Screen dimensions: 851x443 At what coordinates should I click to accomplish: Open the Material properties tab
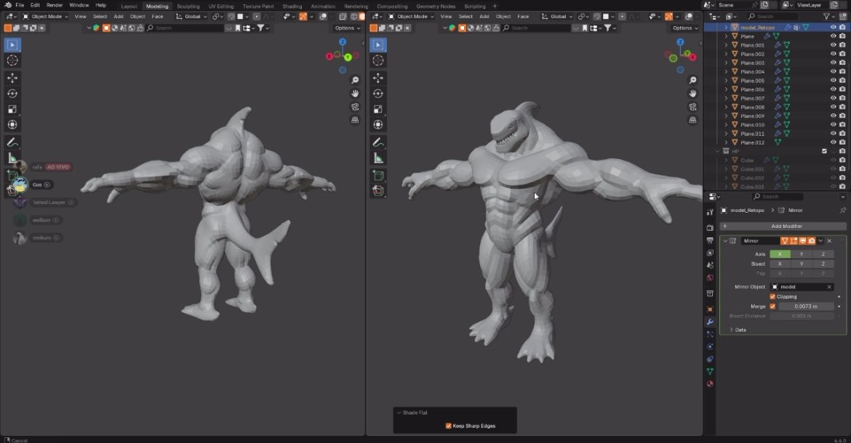[x=710, y=384]
